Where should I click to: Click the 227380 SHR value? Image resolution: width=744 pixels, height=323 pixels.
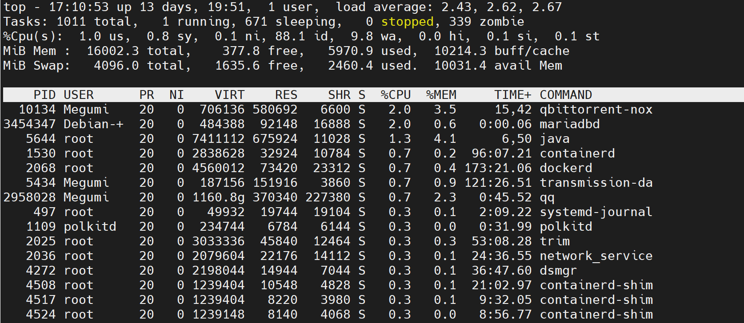tap(328, 197)
